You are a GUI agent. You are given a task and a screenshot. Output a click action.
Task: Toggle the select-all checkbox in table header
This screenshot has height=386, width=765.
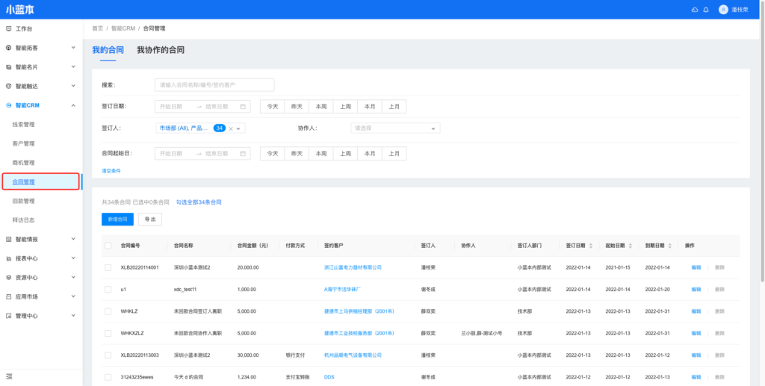(x=108, y=245)
